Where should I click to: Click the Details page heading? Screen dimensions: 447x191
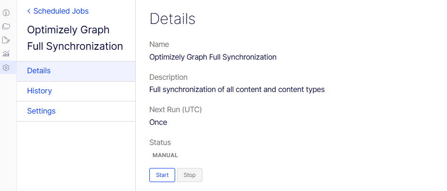coord(172,19)
